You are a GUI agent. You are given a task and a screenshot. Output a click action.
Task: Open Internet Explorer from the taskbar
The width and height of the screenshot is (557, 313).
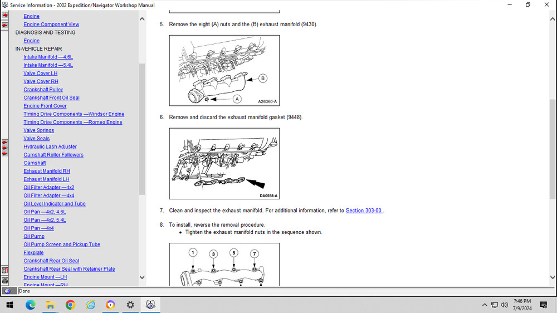(90, 305)
